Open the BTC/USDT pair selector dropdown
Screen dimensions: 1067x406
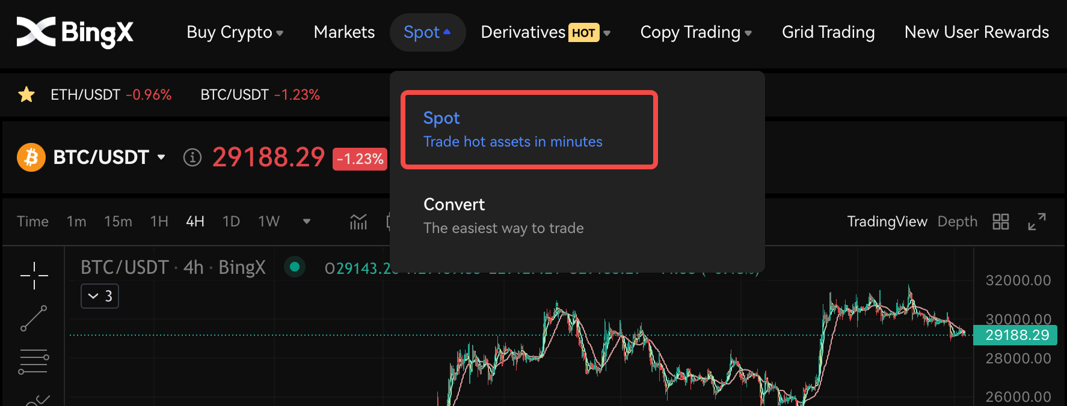click(x=161, y=157)
